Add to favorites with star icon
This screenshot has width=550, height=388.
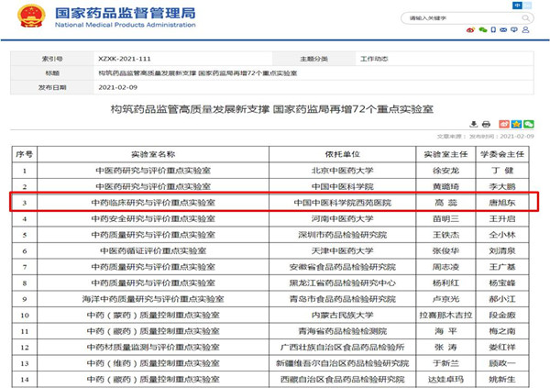(515, 123)
